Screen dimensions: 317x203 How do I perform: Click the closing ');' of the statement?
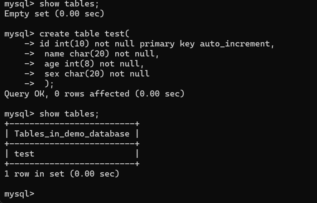[49, 84]
